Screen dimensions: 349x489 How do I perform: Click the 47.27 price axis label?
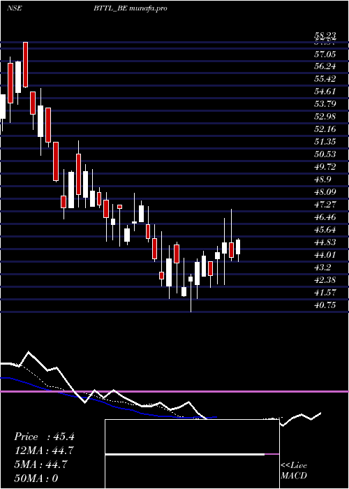coord(325,205)
